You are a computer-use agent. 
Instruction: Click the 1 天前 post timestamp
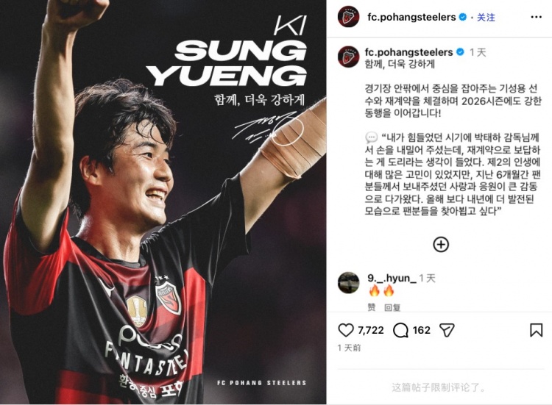pos(349,348)
